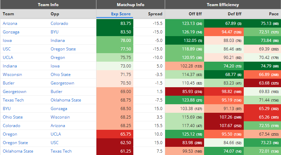281x155 pixels.
Task: Open opponent Colorado link in Arizona row
Action: pos(59,24)
